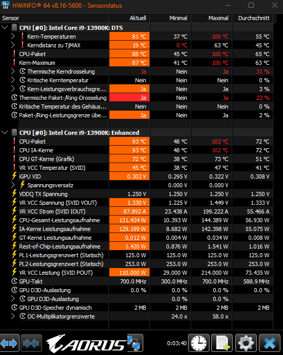The height and width of the screenshot is (355, 283).
Task: Select PL2-Leistungsgrenzwert (Statisch) row
Action: (142, 264)
